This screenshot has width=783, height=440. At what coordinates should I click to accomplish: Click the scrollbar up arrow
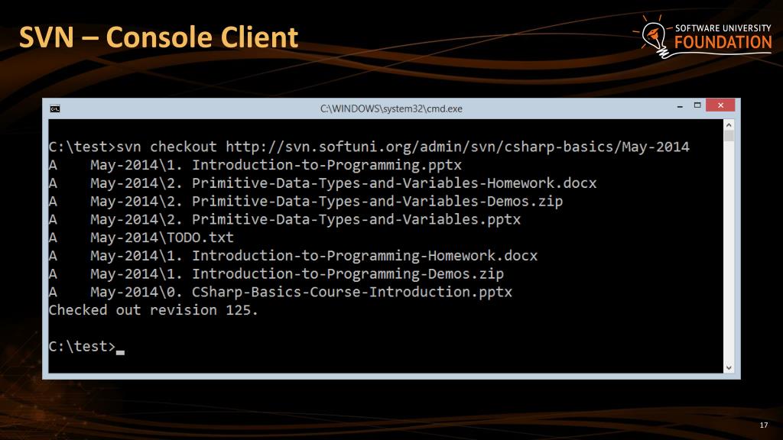(x=729, y=125)
